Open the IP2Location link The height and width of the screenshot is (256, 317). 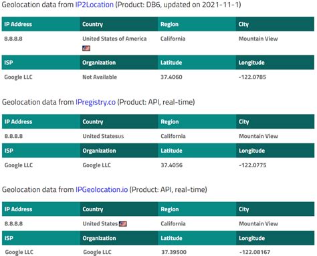coord(94,5)
